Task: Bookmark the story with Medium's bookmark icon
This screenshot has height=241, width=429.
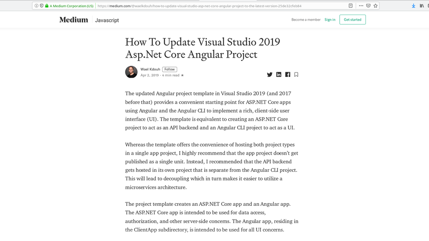Action: tap(296, 74)
